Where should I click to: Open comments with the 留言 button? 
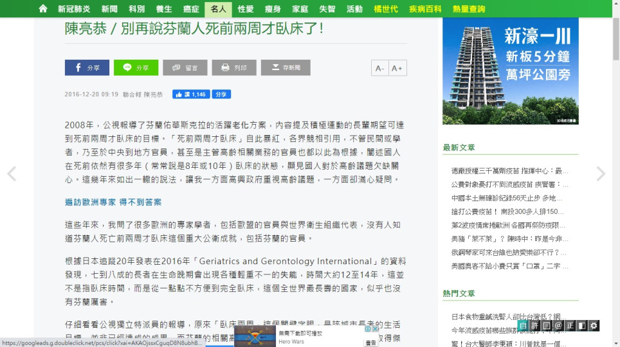(185, 67)
